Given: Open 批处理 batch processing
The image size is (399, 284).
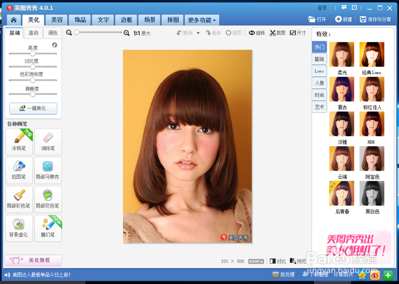Looking at the screenshot, I should point(283,274).
